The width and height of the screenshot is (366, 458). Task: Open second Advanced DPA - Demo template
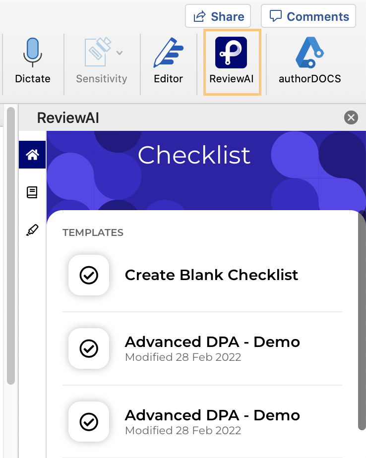pyautogui.click(x=202, y=422)
